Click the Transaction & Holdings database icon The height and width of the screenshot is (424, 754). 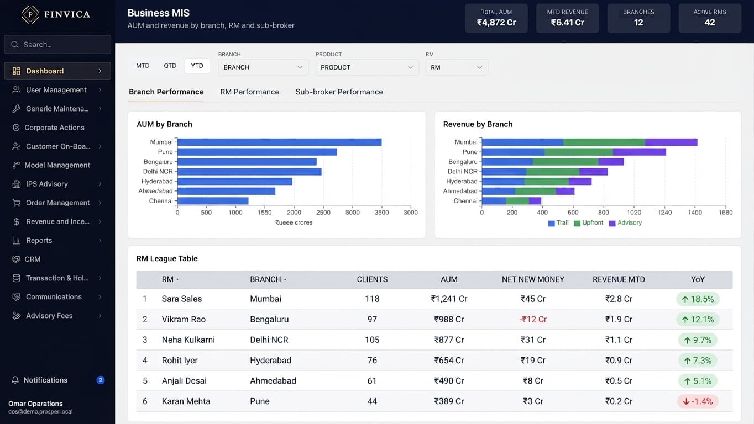pos(16,278)
